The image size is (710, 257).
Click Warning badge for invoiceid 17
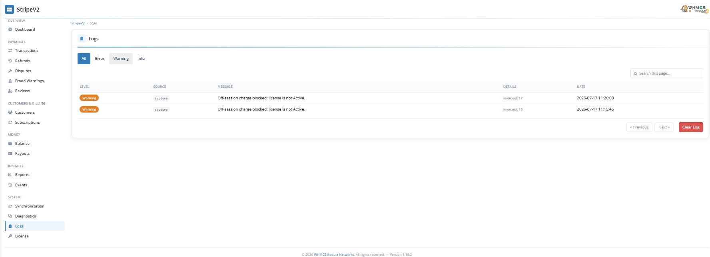[89, 98]
